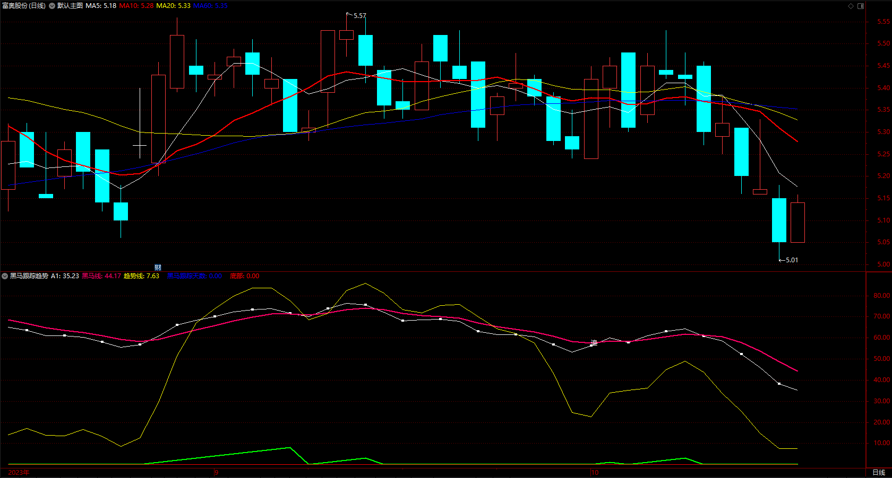Image resolution: width=892 pixels, height=478 pixels.
Task: Toggle the side panel layout icon
Action: tap(861, 6)
